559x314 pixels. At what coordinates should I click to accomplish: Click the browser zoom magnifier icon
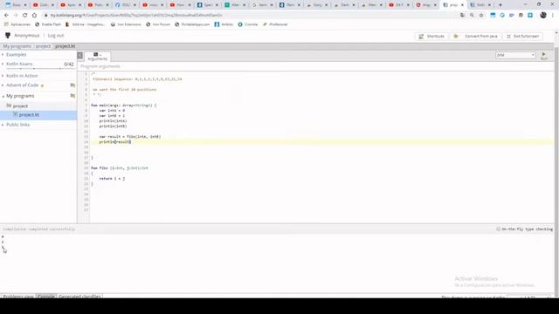point(472,16)
